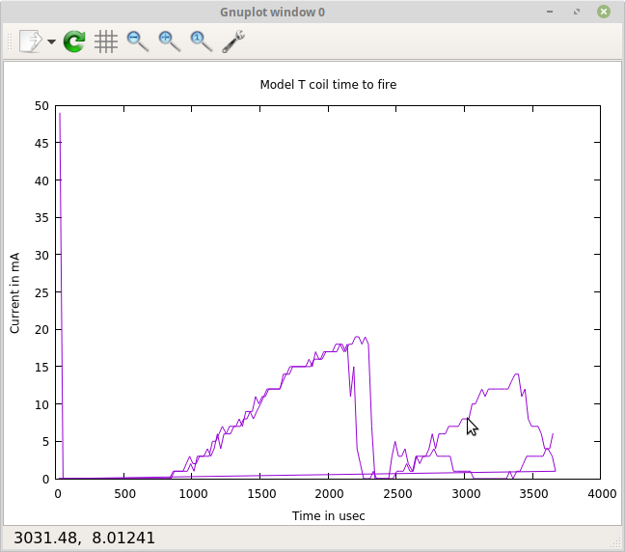Screen dimensions: 625x552
Task: Maximize the Gnuplot window
Action: [x=576, y=12]
